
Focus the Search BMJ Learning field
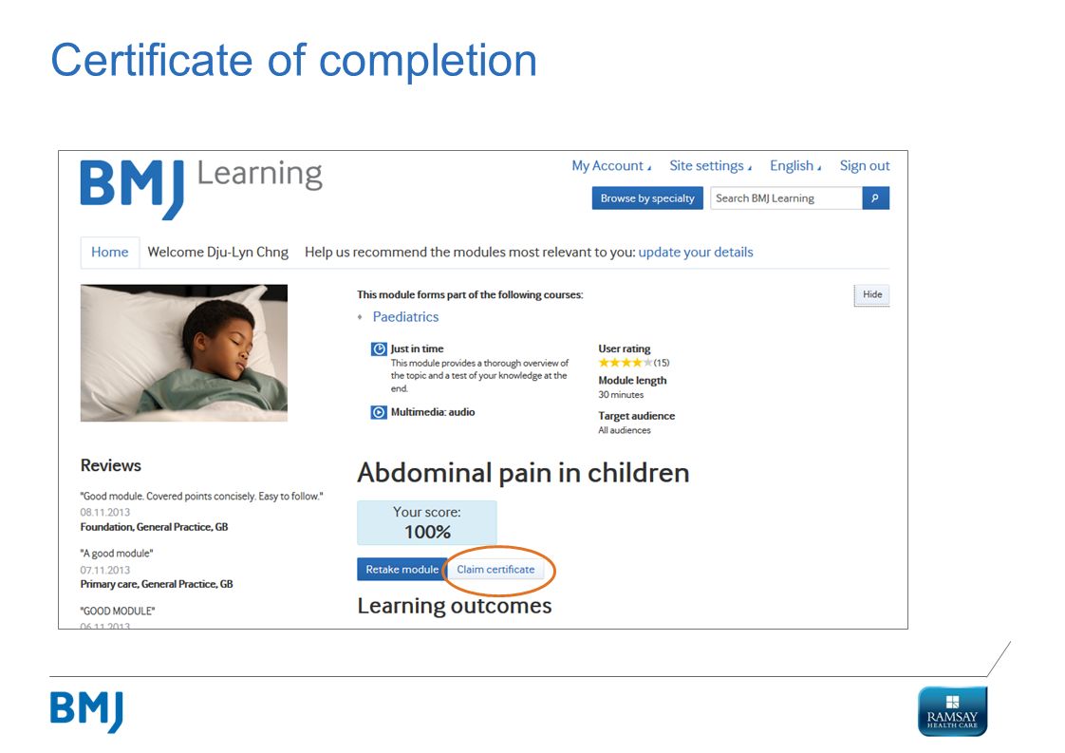787,198
